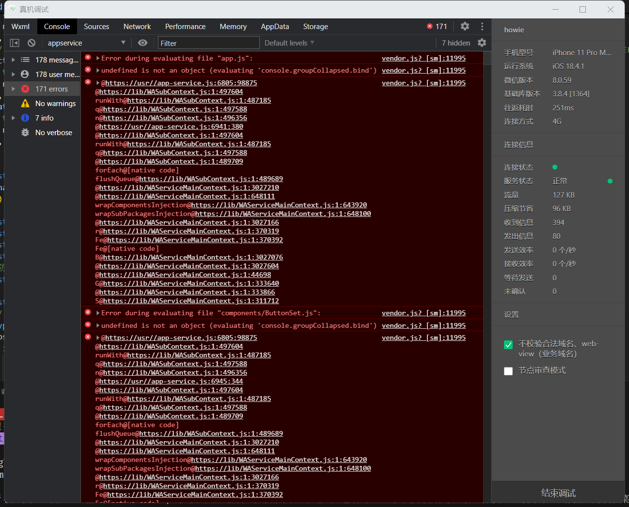
Task: Open the three-dot DevTools menu
Action: [x=482, y=26]
